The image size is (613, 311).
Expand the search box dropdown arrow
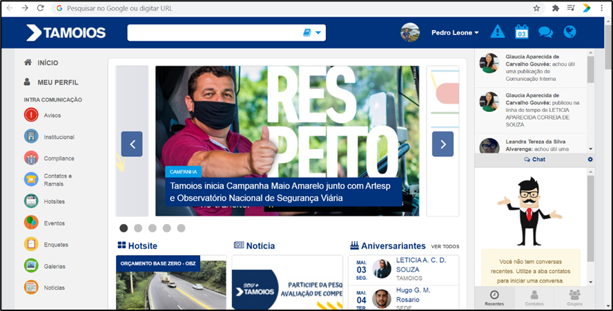pyautogui.click(x=318, y=32)
